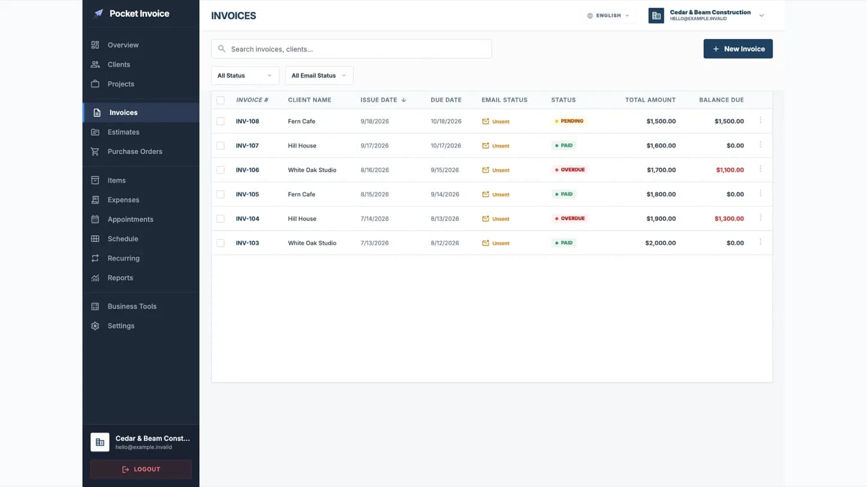This screenshot has height=487, width=867.
Task: Click the Business Tools calculator icon
Action: tap(95, 307)
